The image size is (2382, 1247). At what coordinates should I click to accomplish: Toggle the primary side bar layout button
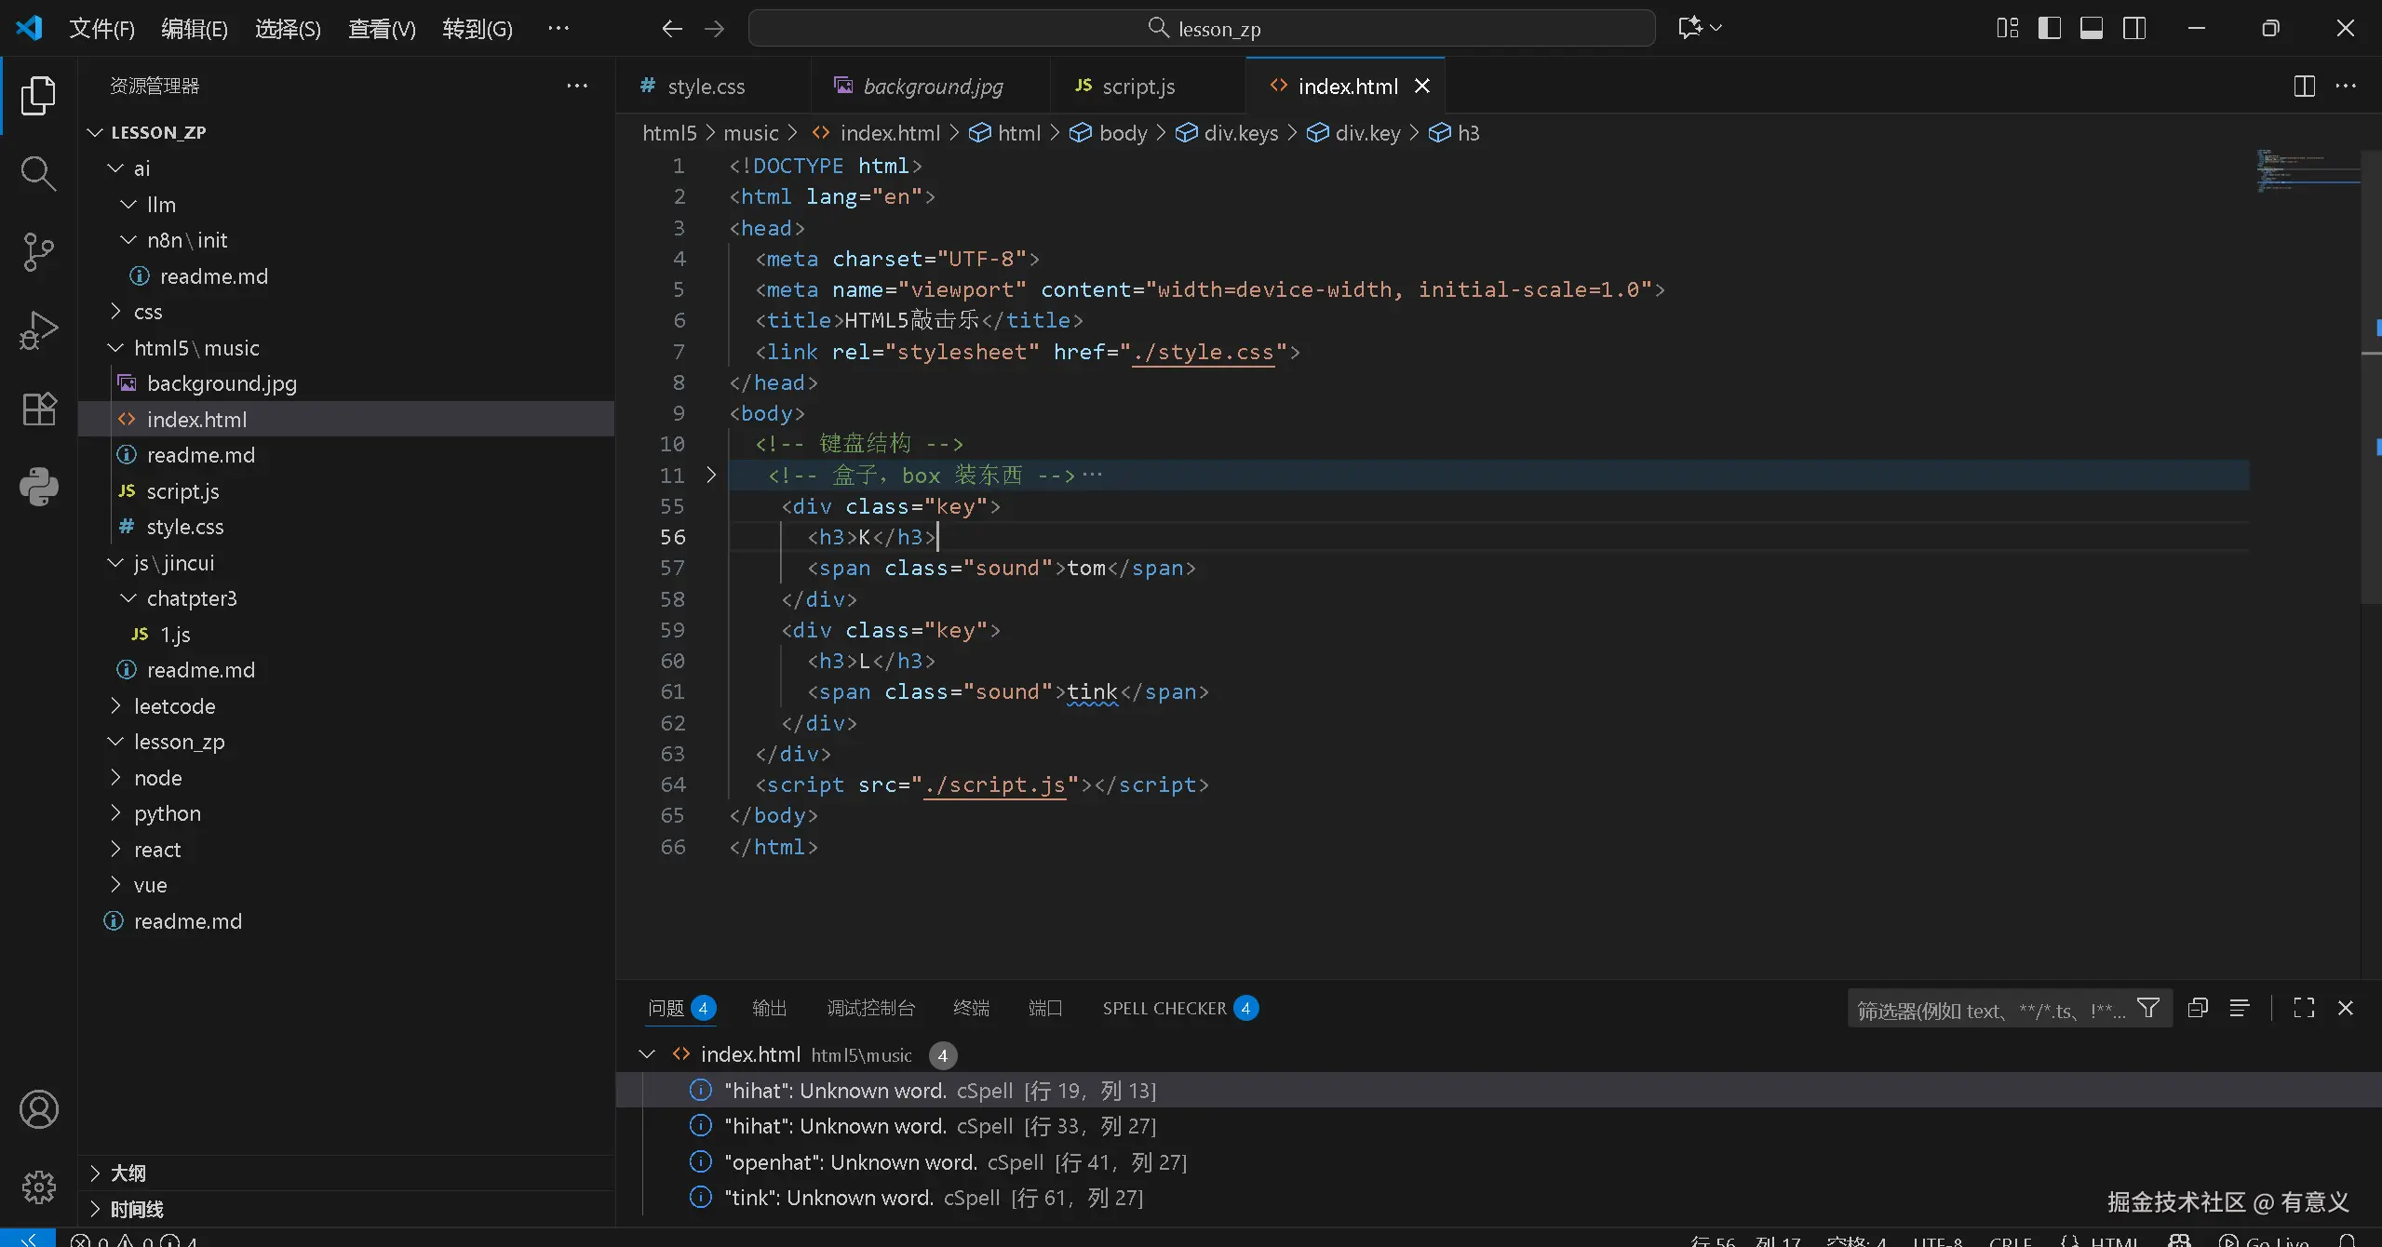pos(2049,28)
